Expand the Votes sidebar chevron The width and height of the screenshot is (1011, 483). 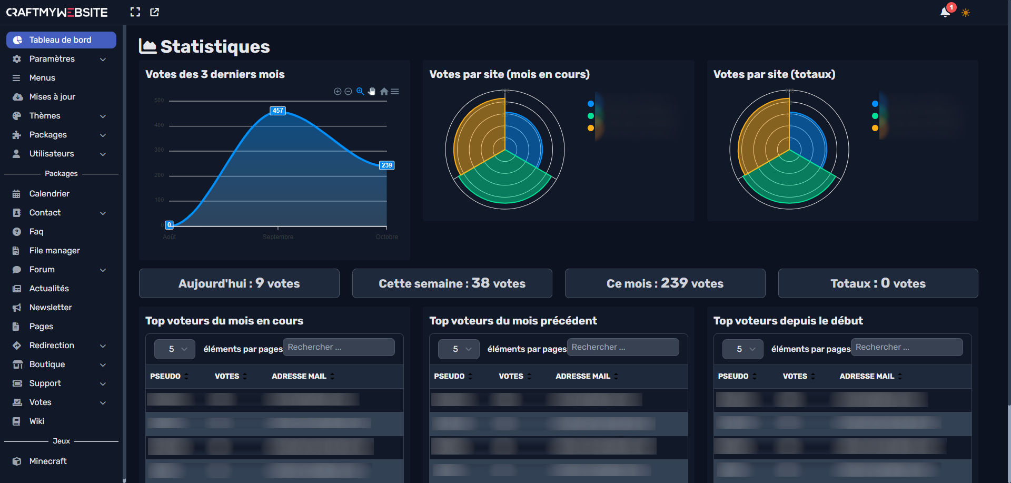103,402
